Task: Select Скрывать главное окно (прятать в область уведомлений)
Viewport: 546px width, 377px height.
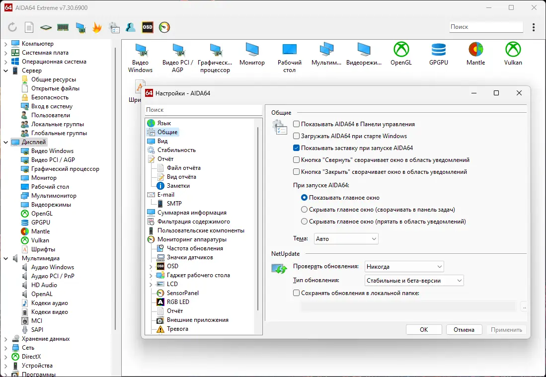Action: (305, 221)
